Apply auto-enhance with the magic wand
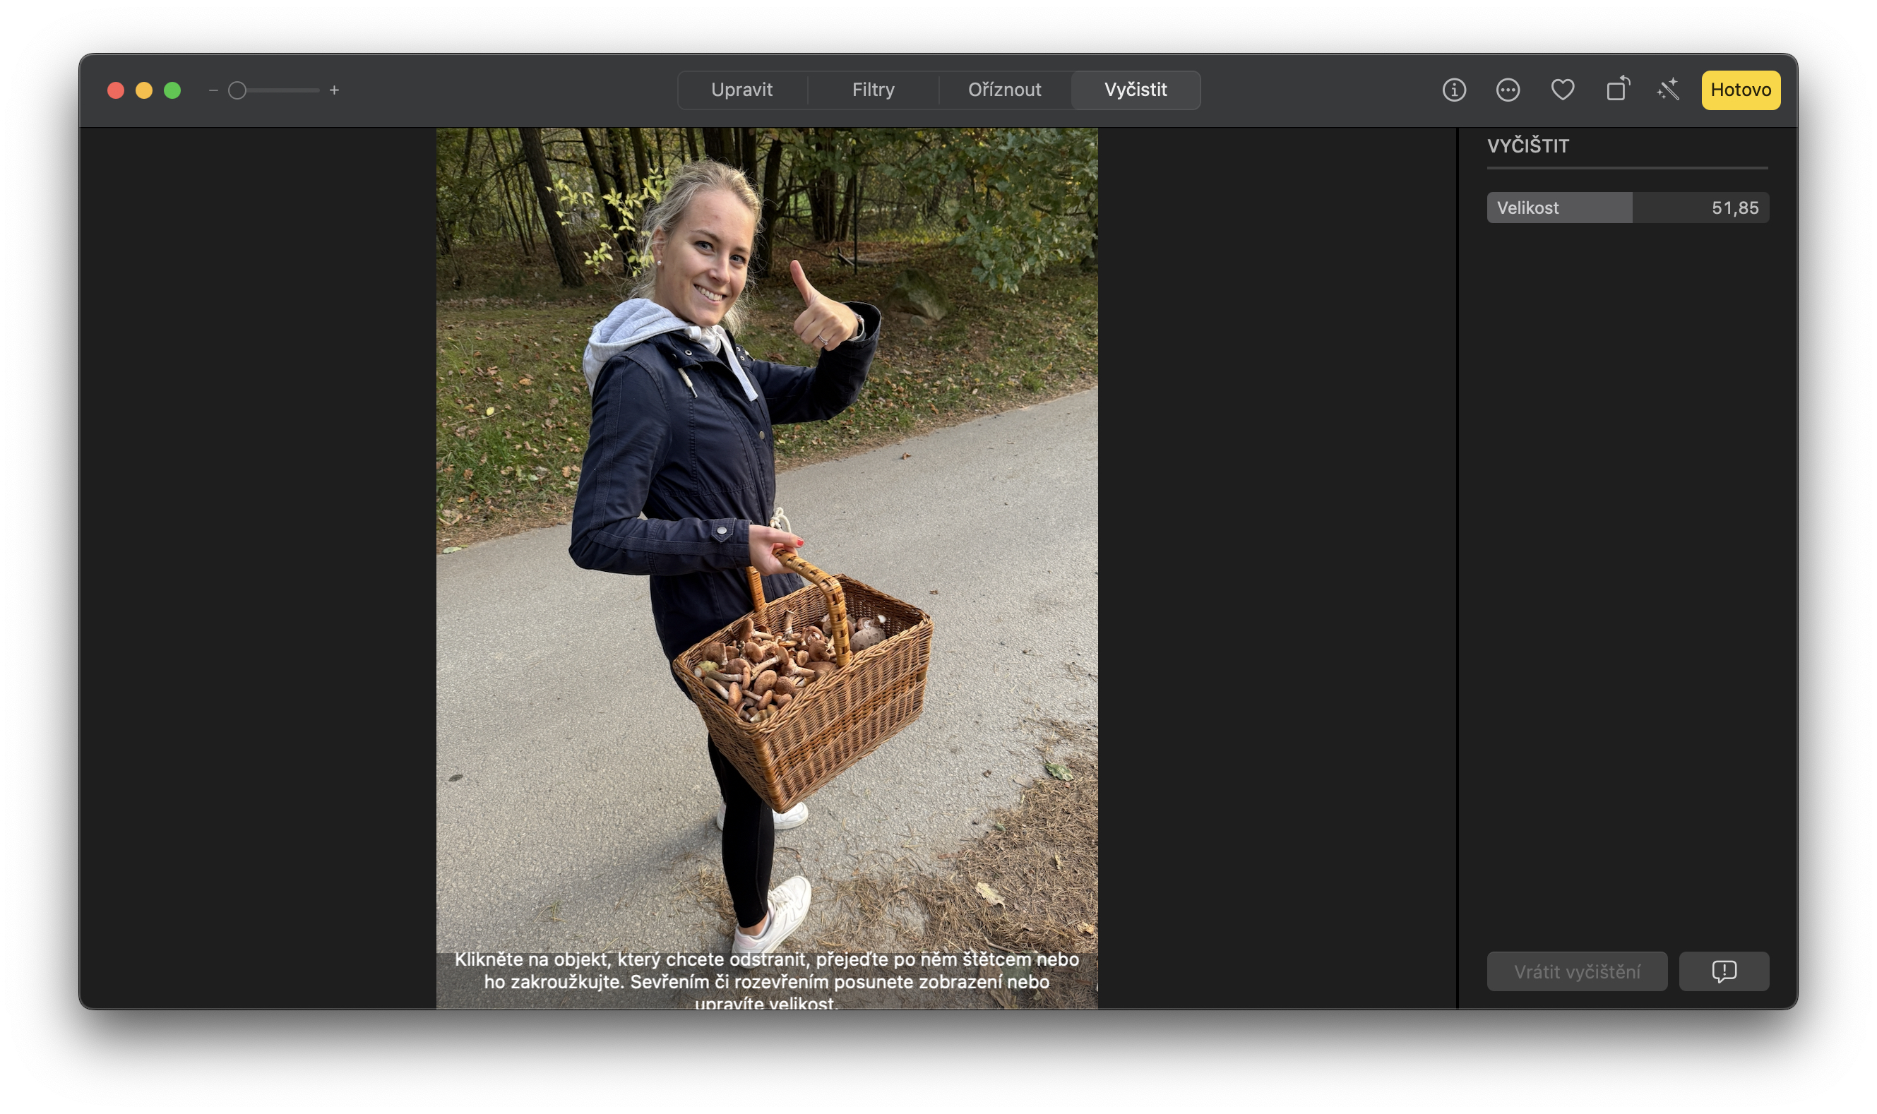Viewport: 1877px width, 1114px height. 1667,90
